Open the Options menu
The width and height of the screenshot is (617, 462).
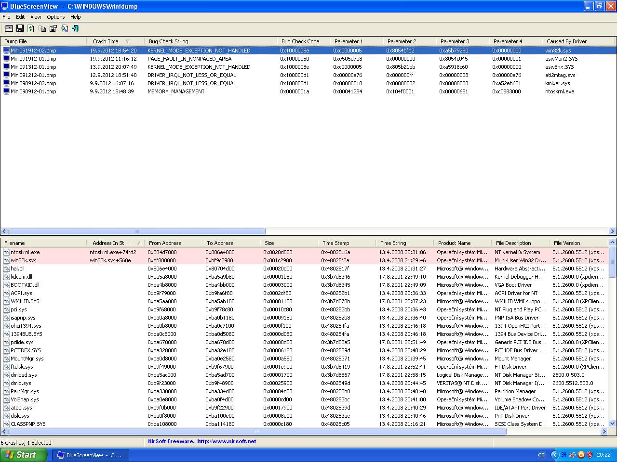coord(56,17)
